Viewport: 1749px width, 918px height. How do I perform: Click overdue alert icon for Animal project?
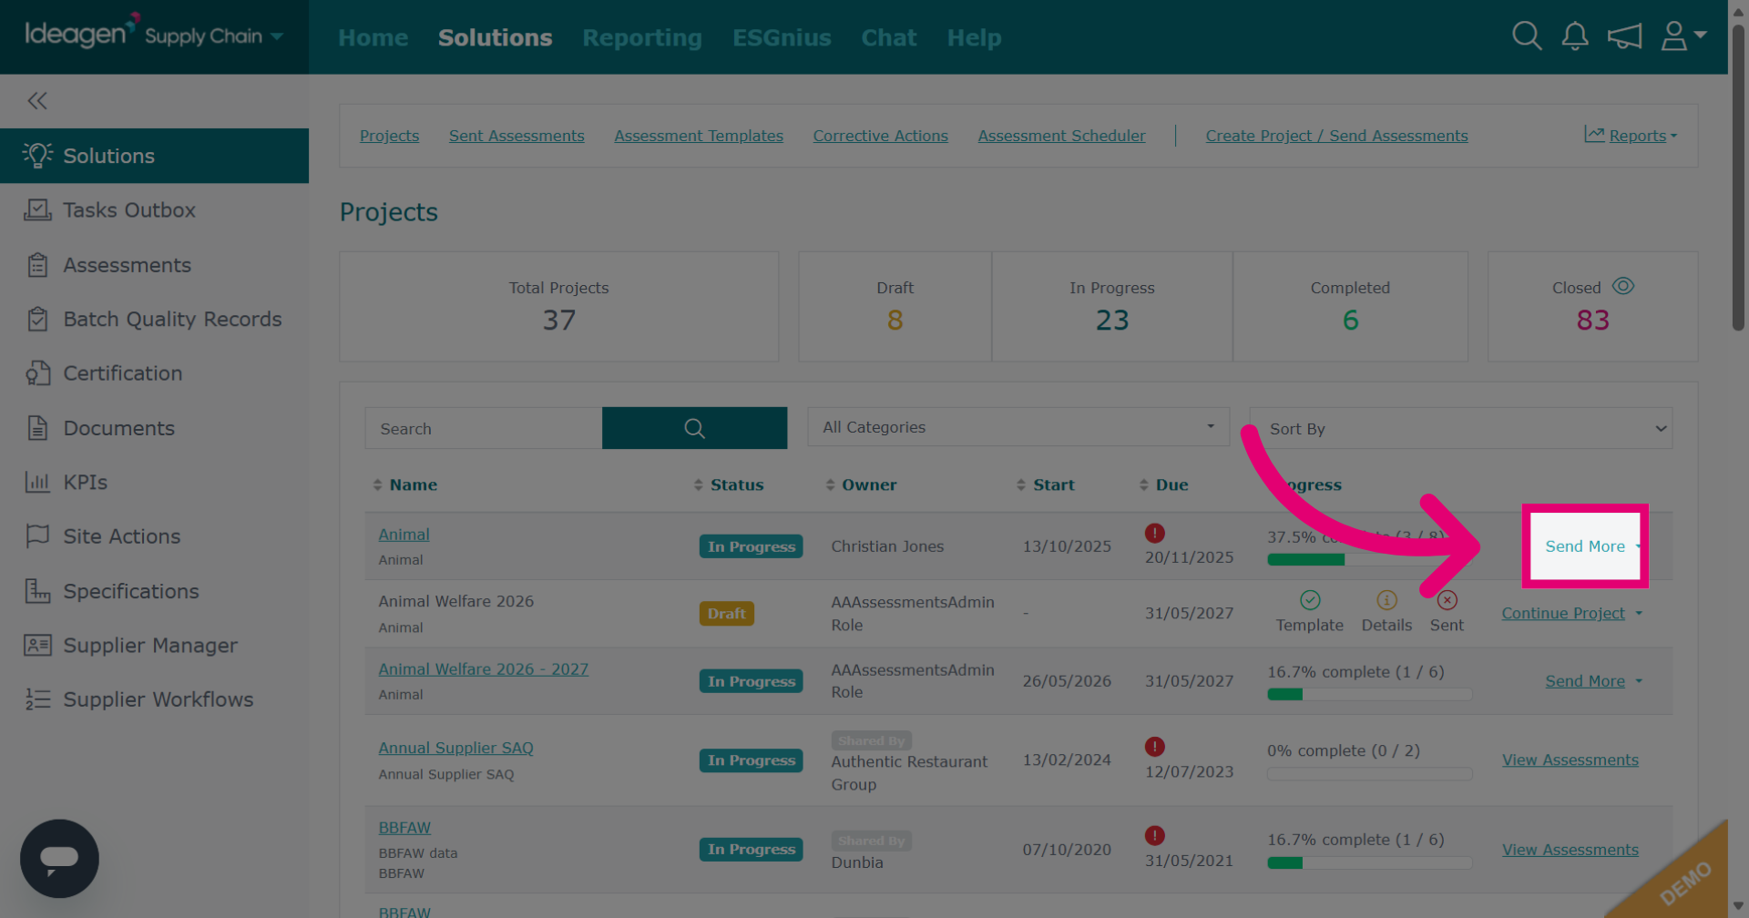1155,533
